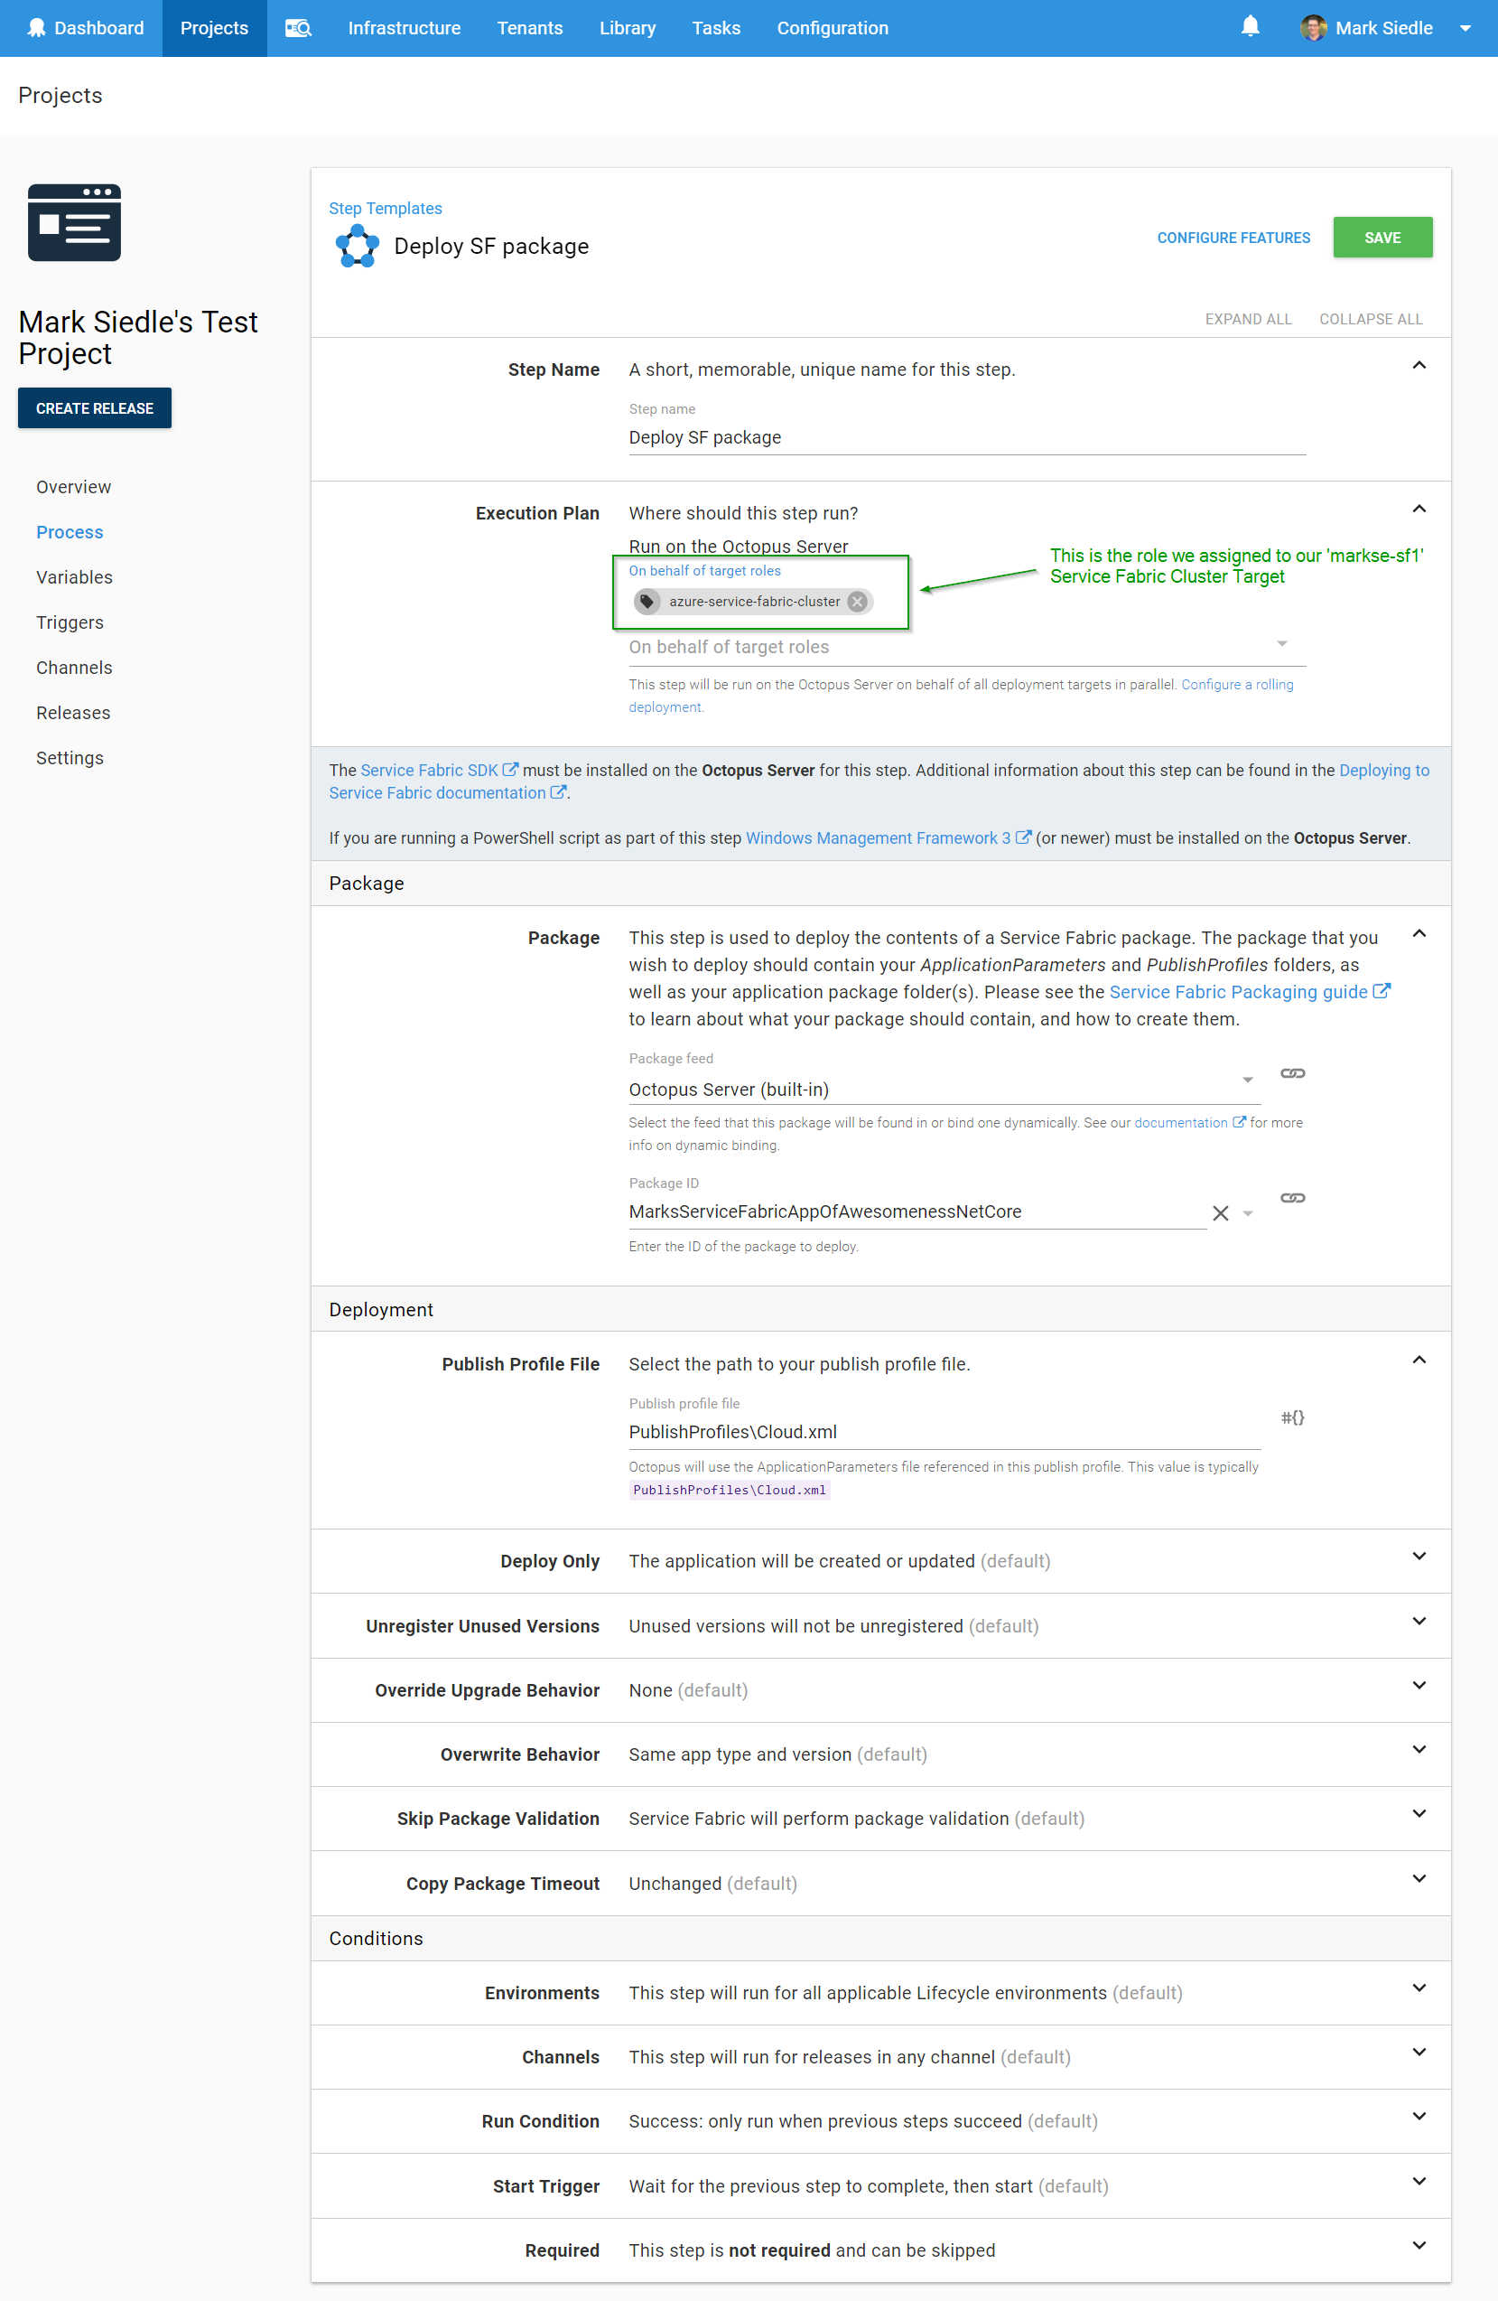Viewport: 1498px width, 2301px height.
Task: Open the notification bell
Action: 1250,26
